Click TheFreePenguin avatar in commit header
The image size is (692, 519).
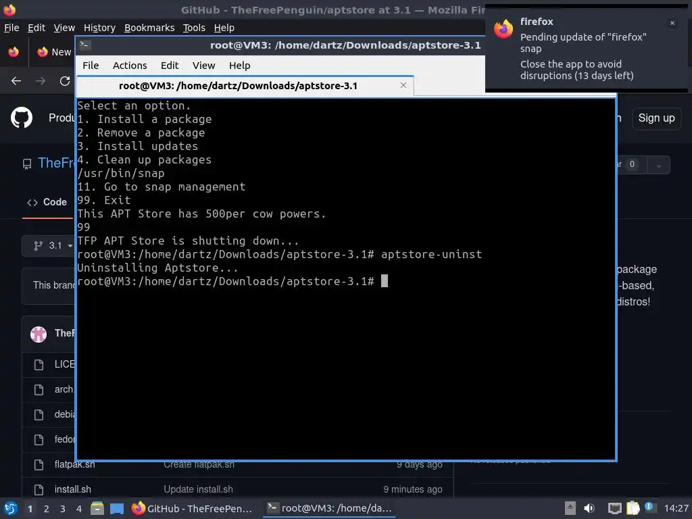point(39,334)
